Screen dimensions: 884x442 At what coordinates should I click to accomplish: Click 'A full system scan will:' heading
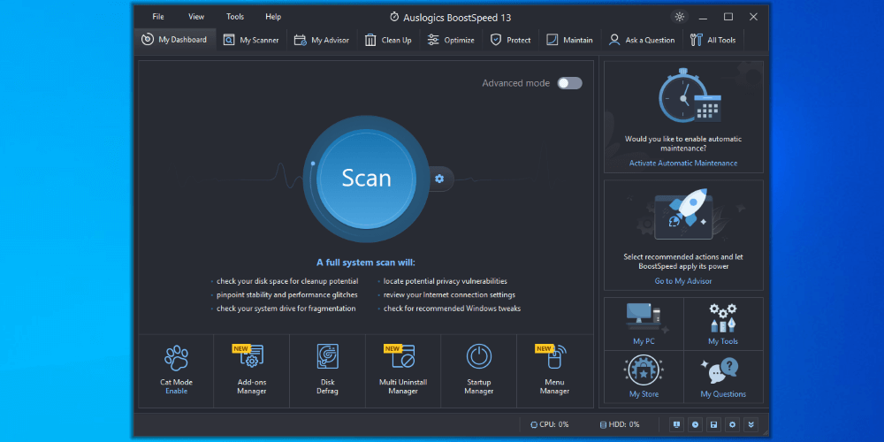click(366, 263)
